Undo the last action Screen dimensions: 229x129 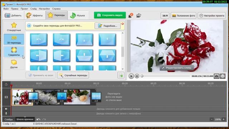[x=38, y=119]
